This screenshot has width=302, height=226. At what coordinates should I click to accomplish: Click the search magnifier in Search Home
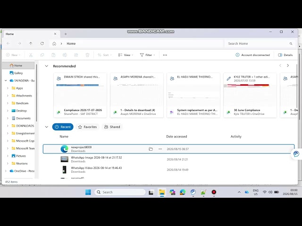point(291,44)
